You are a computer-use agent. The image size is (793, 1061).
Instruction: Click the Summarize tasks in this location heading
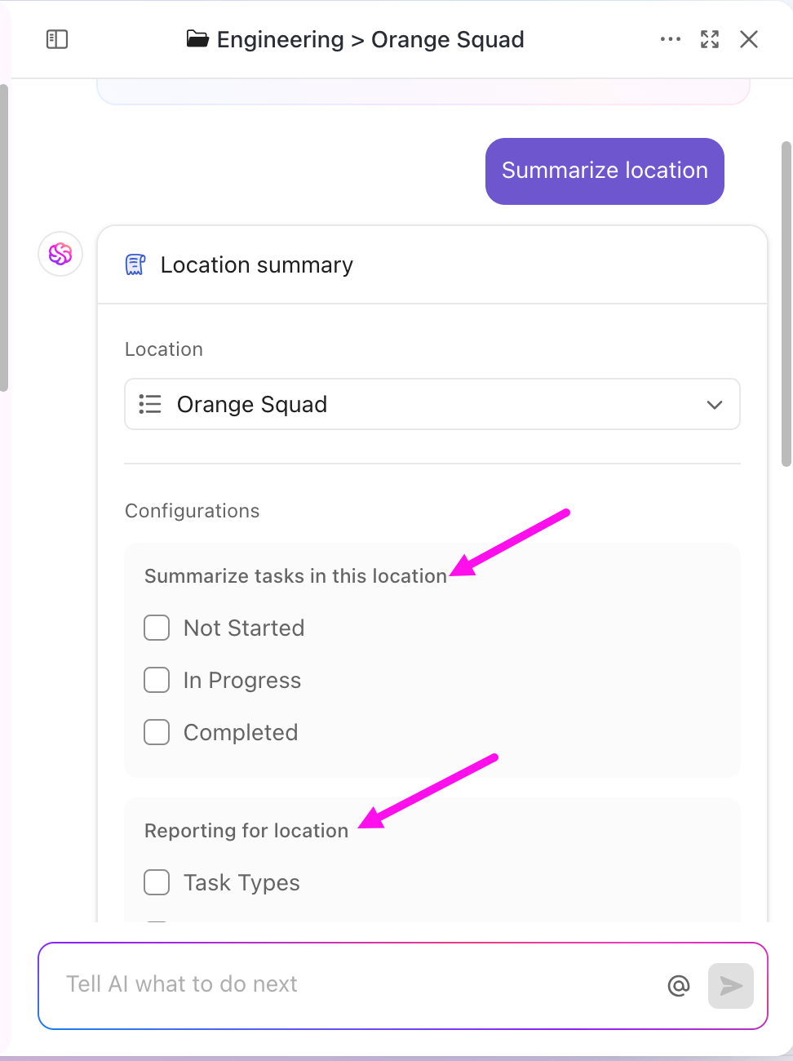coord(295,575)
